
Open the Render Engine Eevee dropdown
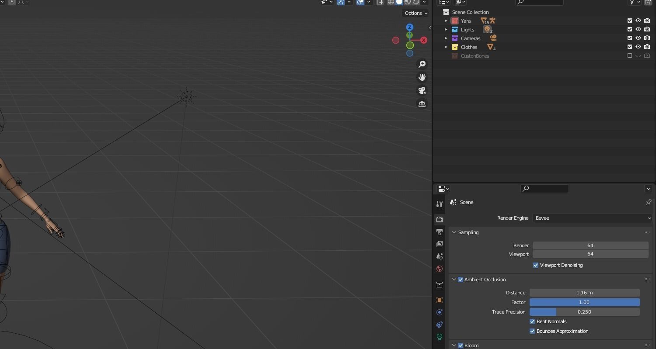[593, 218]
